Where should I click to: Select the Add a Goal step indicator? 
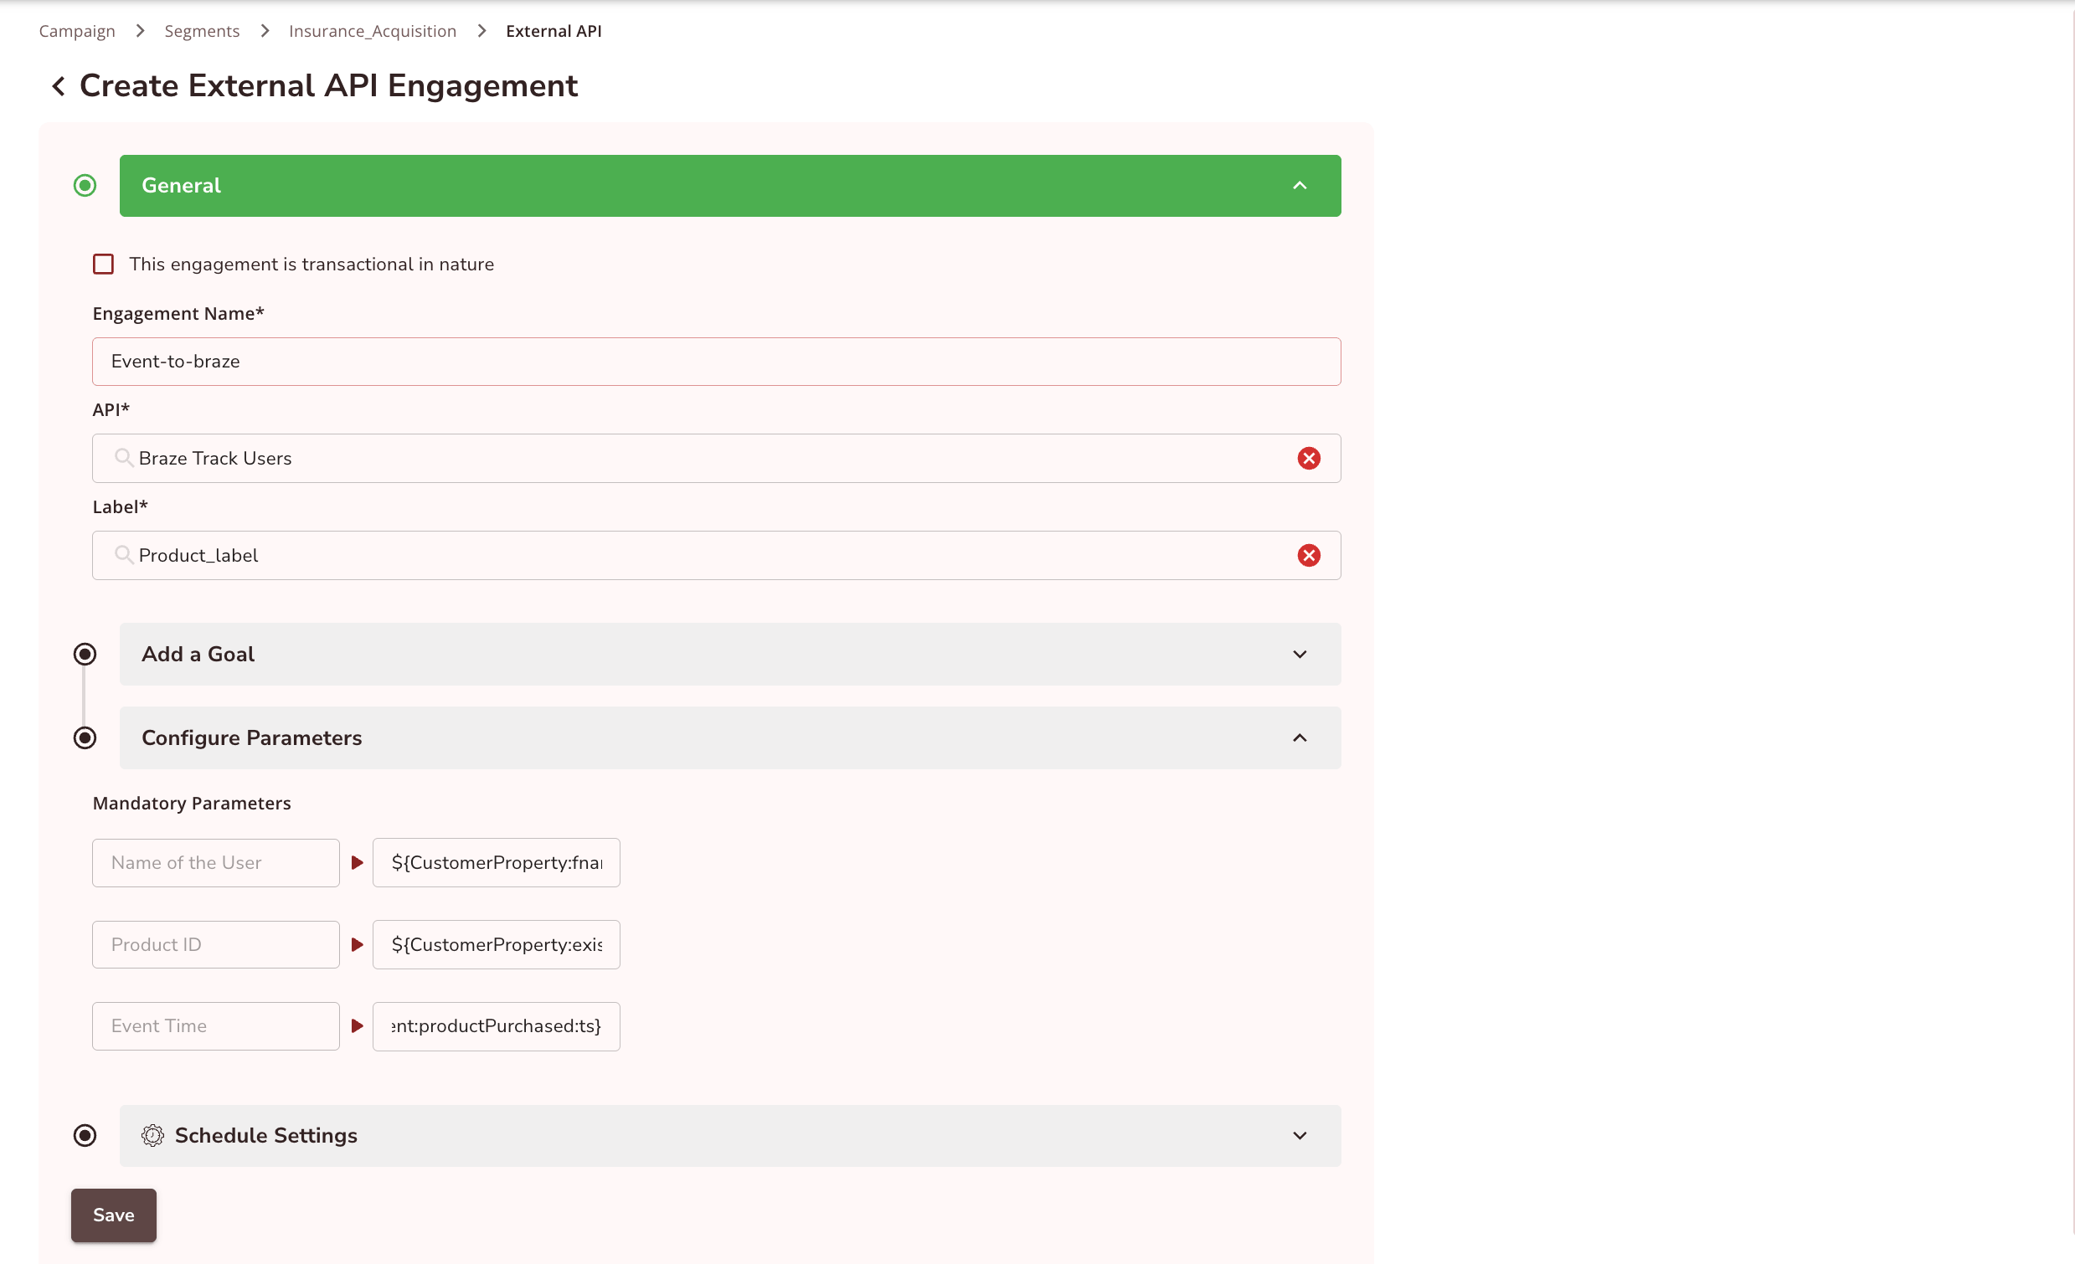[85, 654]
